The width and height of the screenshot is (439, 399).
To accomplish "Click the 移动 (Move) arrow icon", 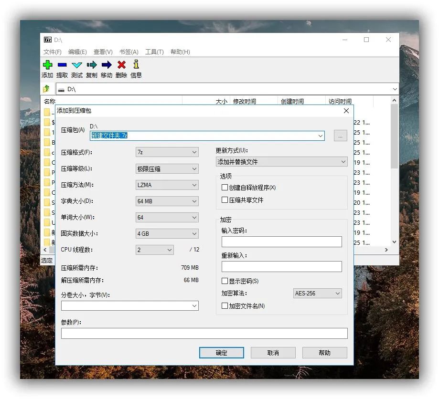I will [107, 65].
